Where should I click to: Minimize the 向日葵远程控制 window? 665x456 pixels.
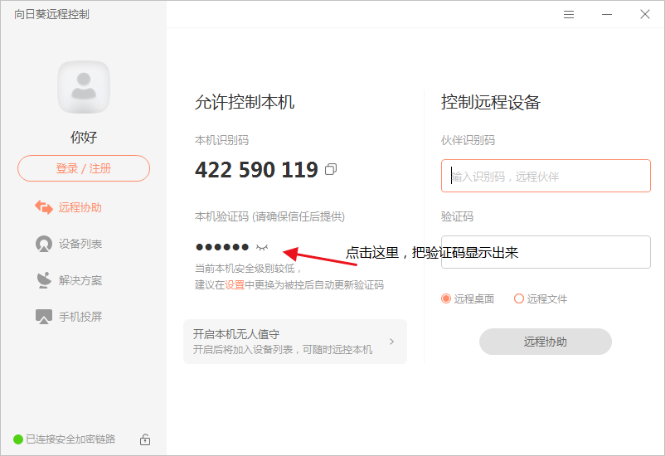(x=607, y=14)
